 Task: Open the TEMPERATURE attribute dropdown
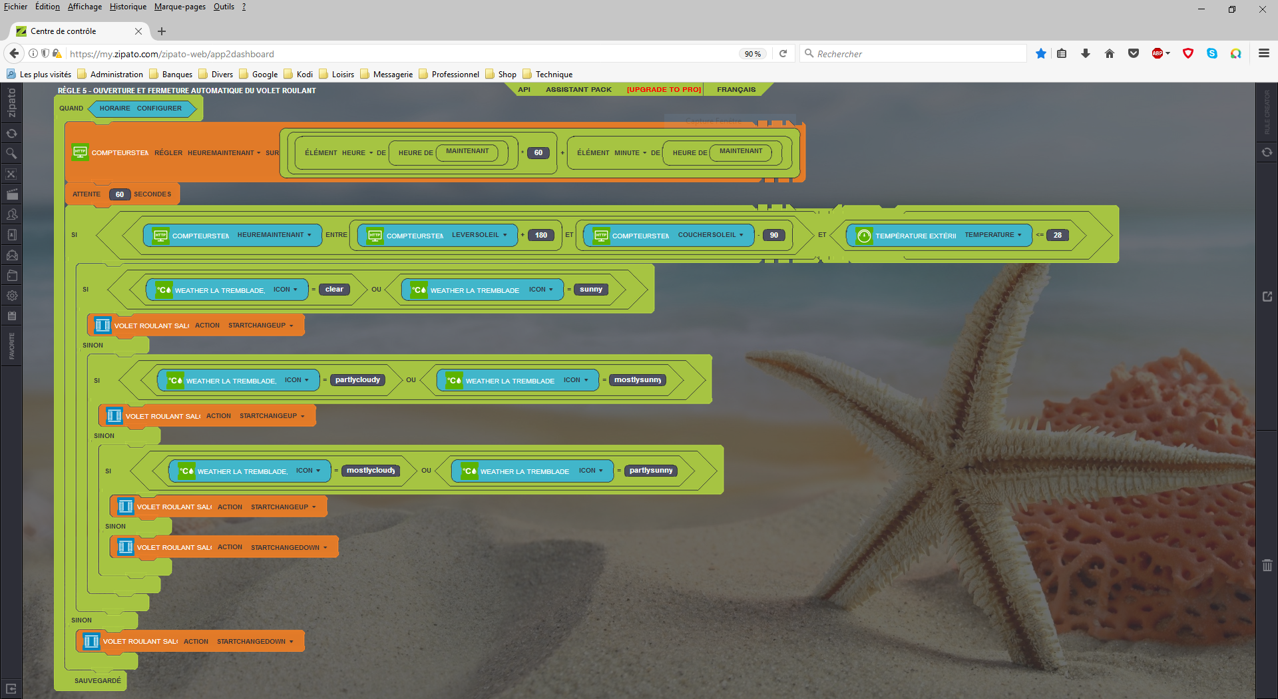tap(993, 235)
